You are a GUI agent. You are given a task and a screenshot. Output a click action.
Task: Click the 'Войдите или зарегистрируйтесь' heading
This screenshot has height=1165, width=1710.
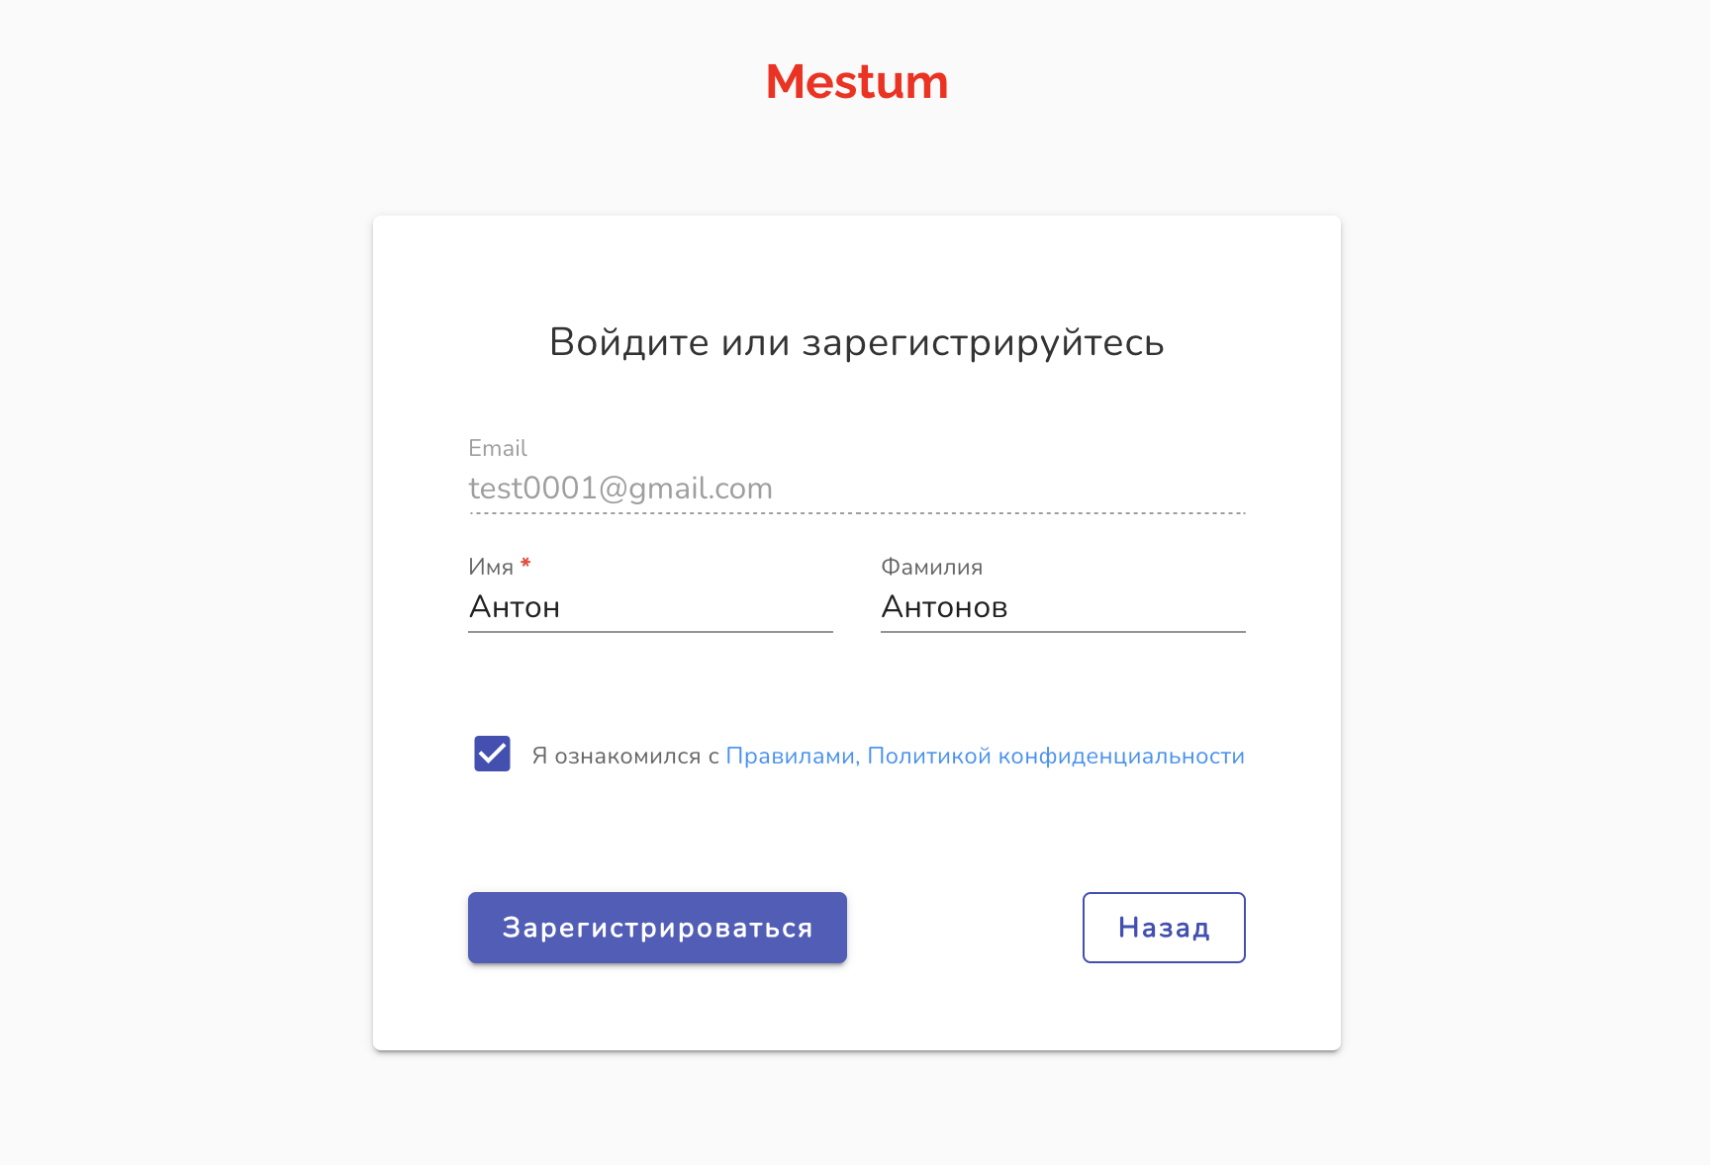click(857, 342)
